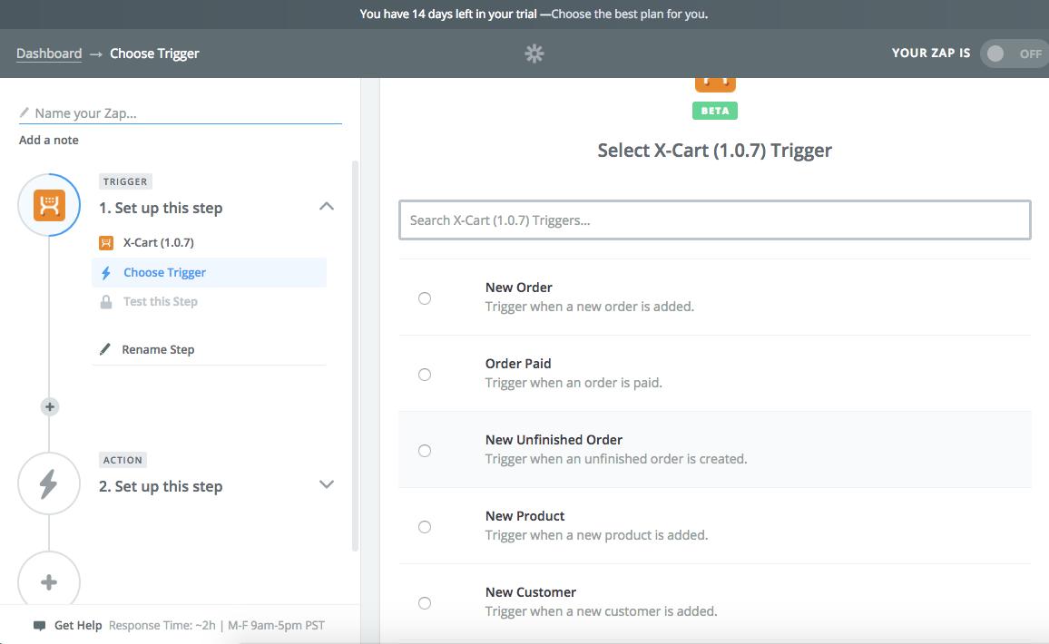Toggle the Zap ON/OFF switch

point(1014,54)
